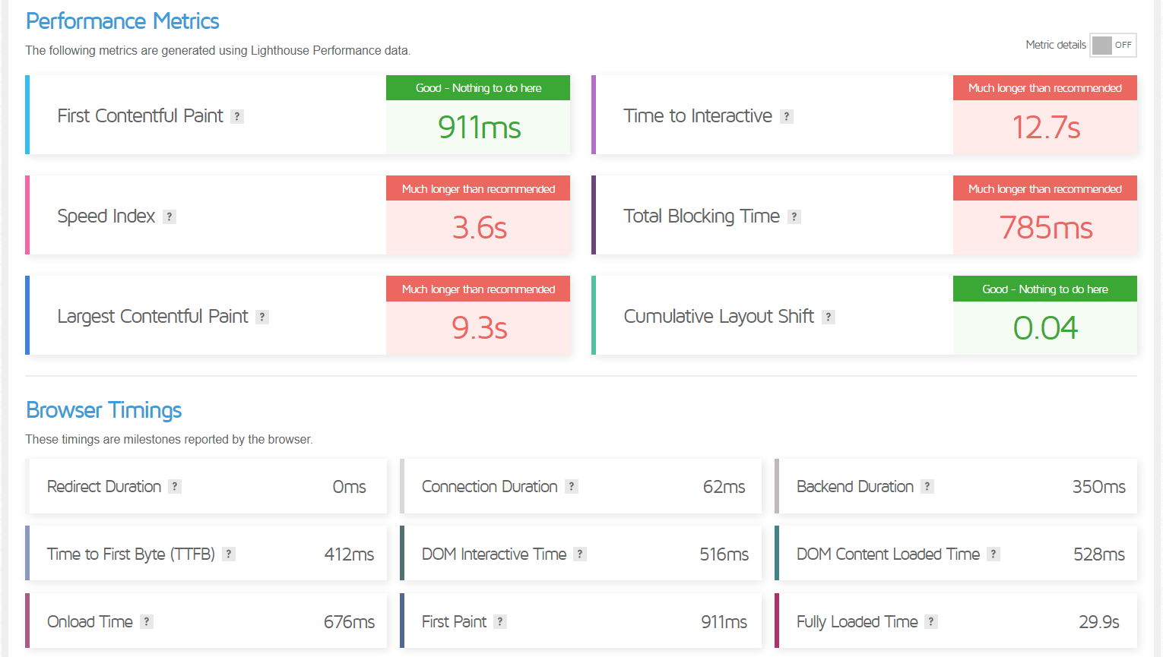Open the Speed Index help tooltip icon
Image resolution: width=1163 pixels, height=657 pixels.
(170, 216)
